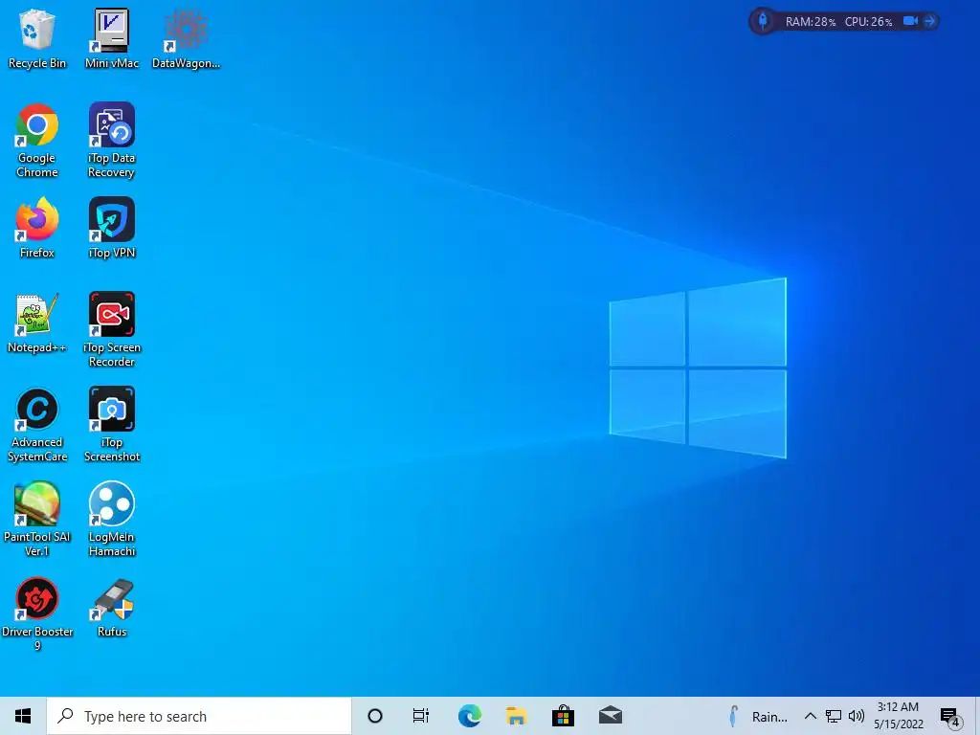Open iTop Screen Recorder shortcut

click(x=112, y=329)
